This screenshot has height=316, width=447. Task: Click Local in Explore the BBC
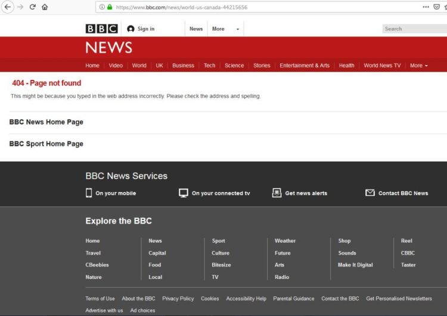tap(156, 277)
